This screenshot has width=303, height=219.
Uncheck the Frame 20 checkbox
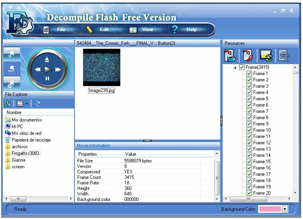[249, 193]
